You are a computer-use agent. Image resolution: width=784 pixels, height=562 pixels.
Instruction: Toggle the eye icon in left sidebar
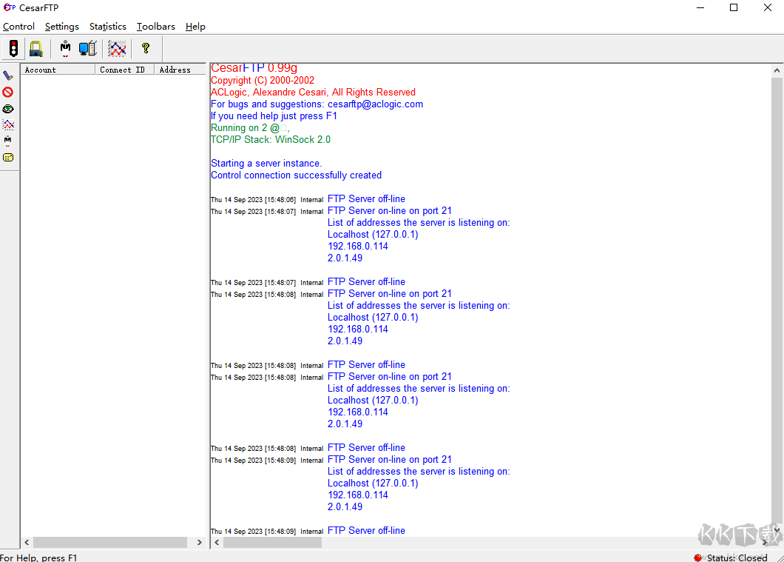[x=8, y=109]
